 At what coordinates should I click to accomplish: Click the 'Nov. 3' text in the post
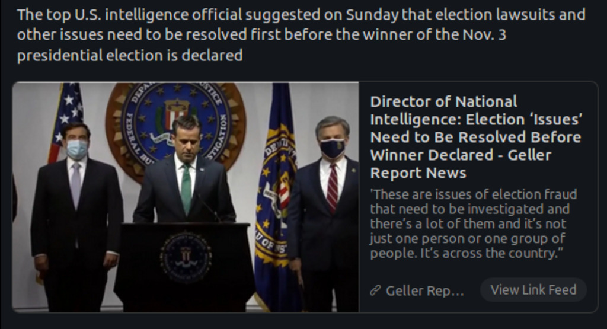pos(483,35)
